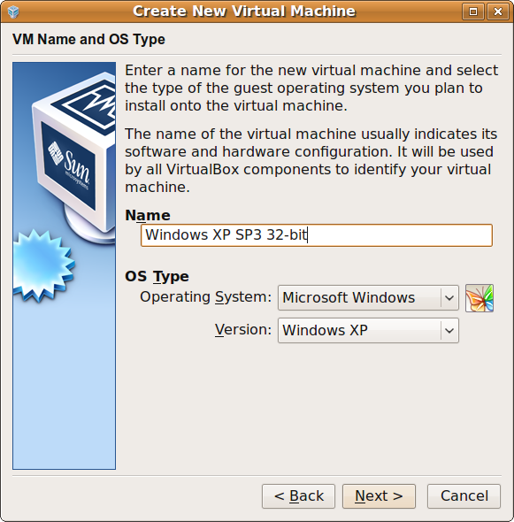This screenshot has width=514, height=522.
Task: Go back with the Back button
Action: (x=298, y=496)
